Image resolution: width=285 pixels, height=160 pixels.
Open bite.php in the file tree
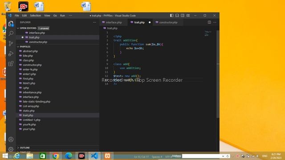pos(58,56)
